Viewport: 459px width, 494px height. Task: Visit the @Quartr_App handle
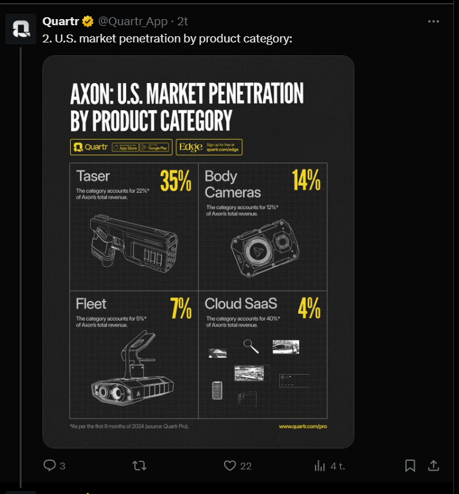pos(133,22)
